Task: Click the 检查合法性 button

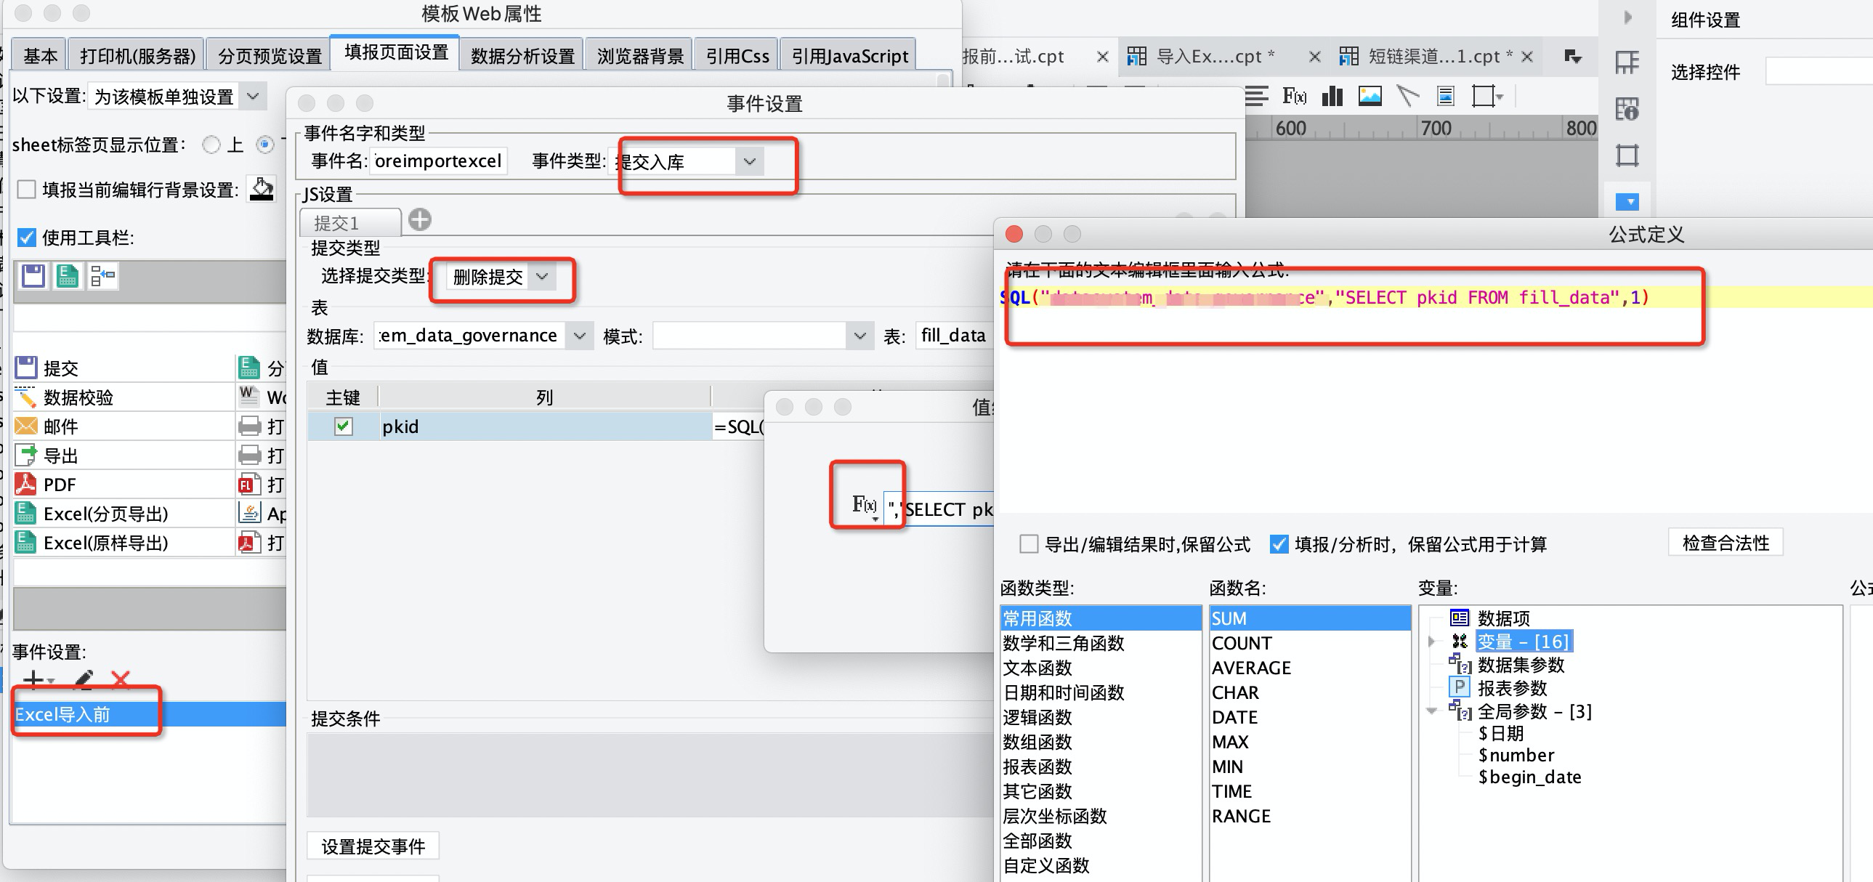Action: [1726, 543]
